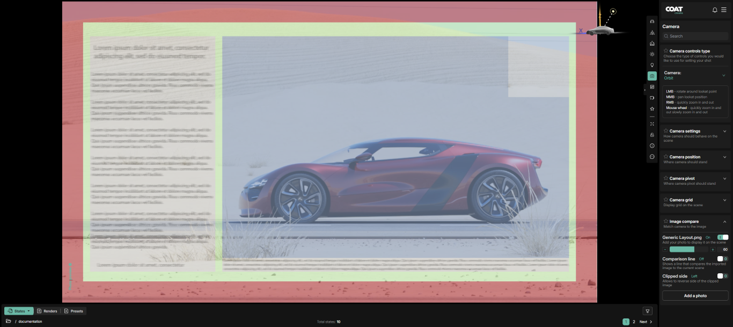Favorite the Camera settings section star
The width and height of the screenshot is (733, 327).
coord(666,131)
